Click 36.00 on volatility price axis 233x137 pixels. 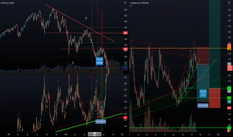click(x=229, y=32)
